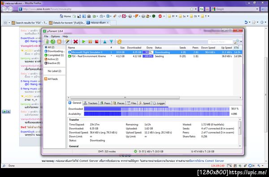Click uTorrent search magnifier icon

coord(236,42)
